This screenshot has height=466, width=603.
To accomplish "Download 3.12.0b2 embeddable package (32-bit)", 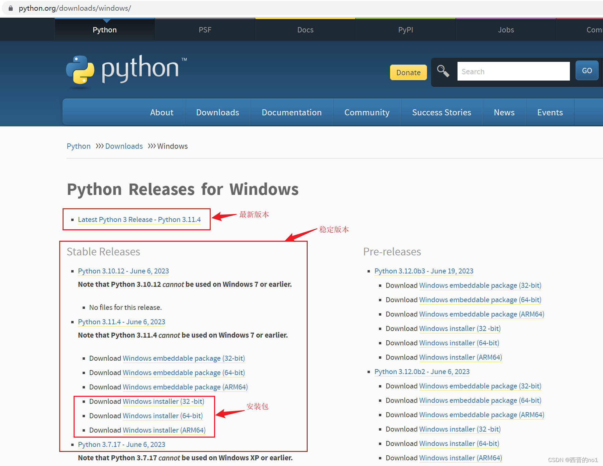I will [x=480, y=386].
